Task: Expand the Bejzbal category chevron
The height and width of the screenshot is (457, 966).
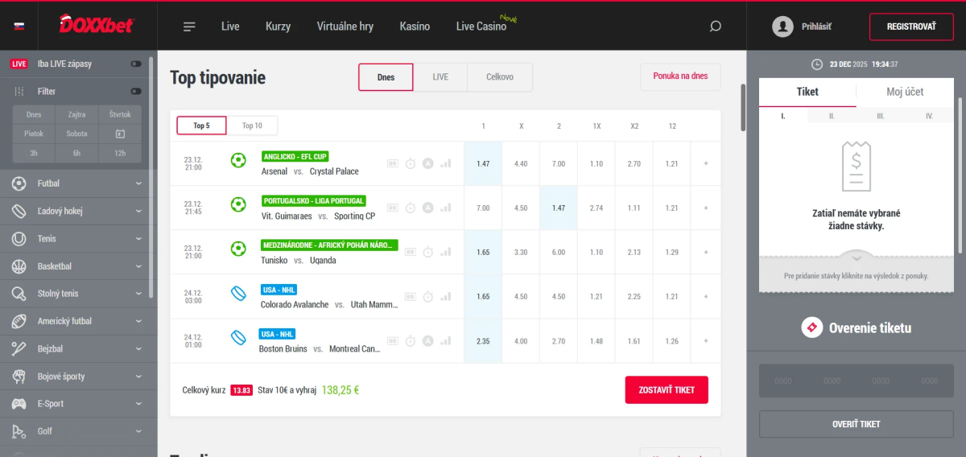Action: (138, 348)
